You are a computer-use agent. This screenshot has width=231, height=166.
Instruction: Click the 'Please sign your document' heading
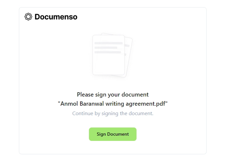(113, 95)
